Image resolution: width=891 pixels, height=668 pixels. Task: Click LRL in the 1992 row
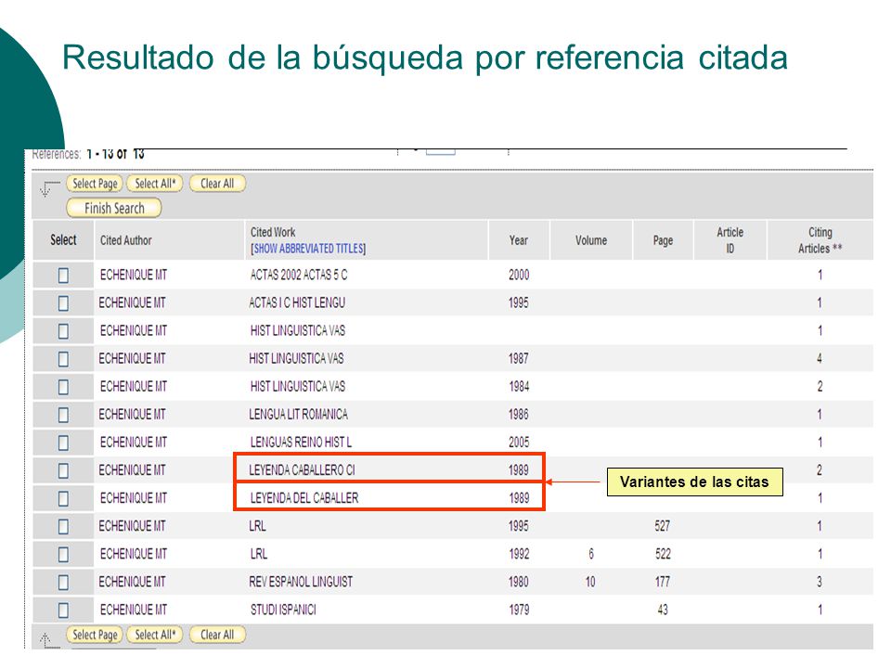259,553
